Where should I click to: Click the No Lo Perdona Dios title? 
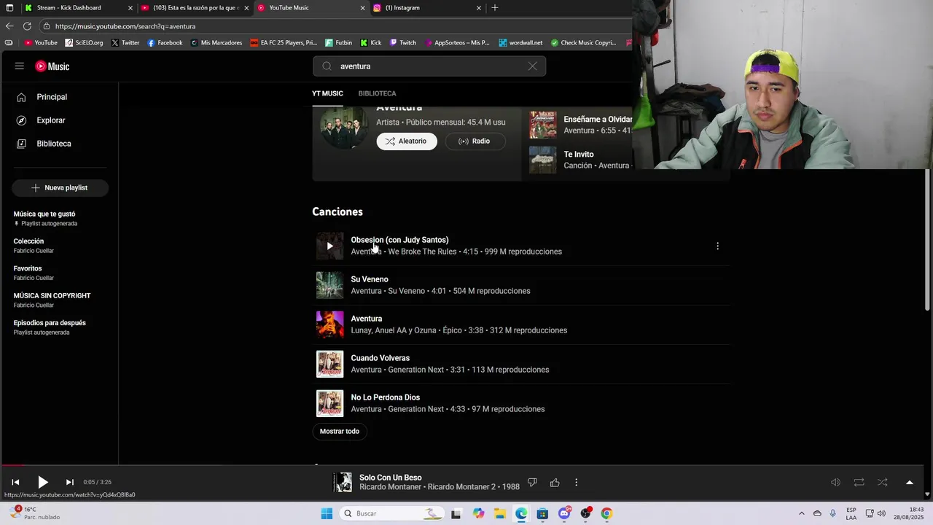(x=385, y=397)
